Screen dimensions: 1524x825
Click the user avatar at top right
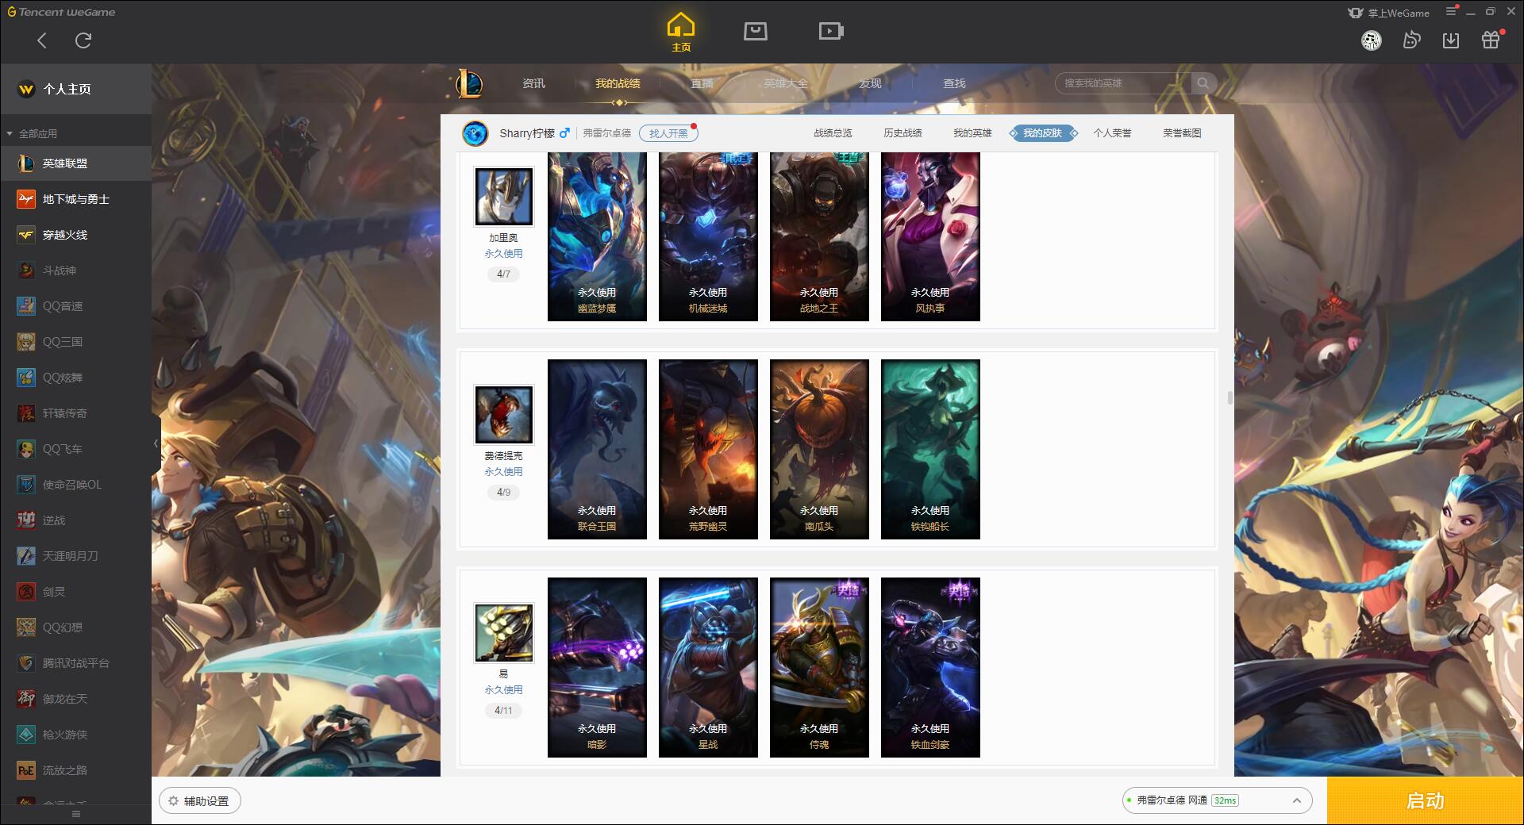(x=1372, y=40)
